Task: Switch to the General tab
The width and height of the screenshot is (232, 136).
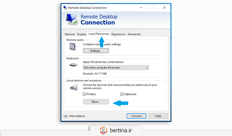Action: (x=69, y=34)
